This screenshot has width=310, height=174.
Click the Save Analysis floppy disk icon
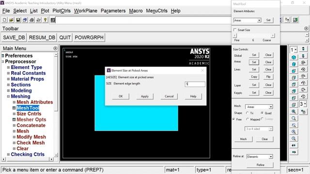[x=18, y=20]
